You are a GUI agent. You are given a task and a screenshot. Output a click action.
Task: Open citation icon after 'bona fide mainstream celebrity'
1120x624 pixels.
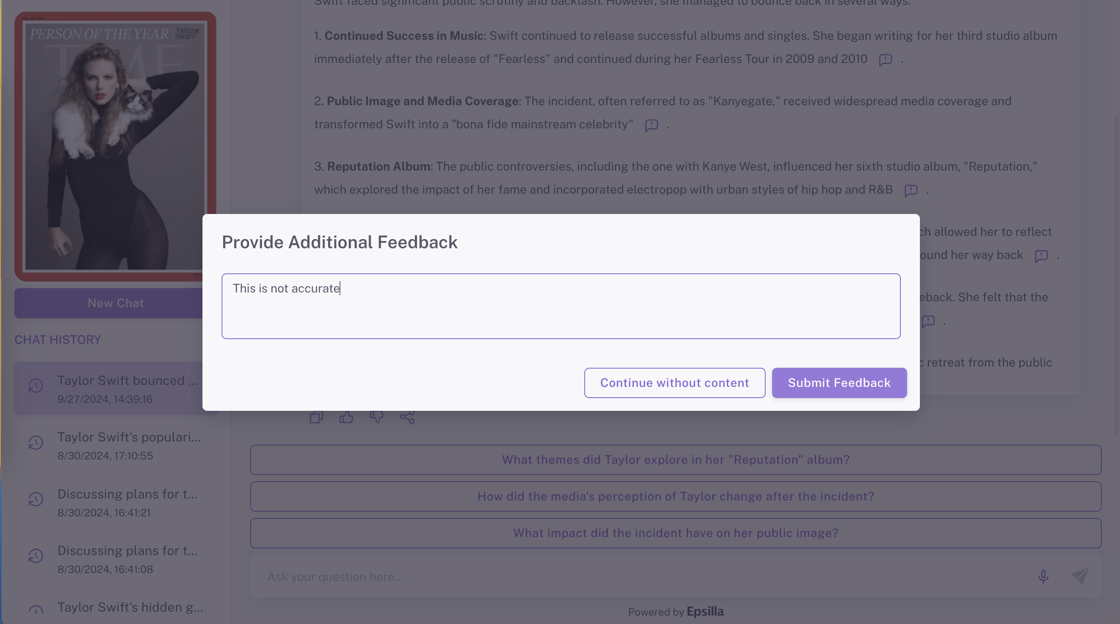pyautogui.click(x=651, y=125)
